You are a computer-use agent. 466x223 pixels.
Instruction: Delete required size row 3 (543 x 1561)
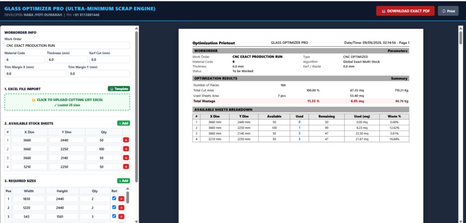click(121, 217)
